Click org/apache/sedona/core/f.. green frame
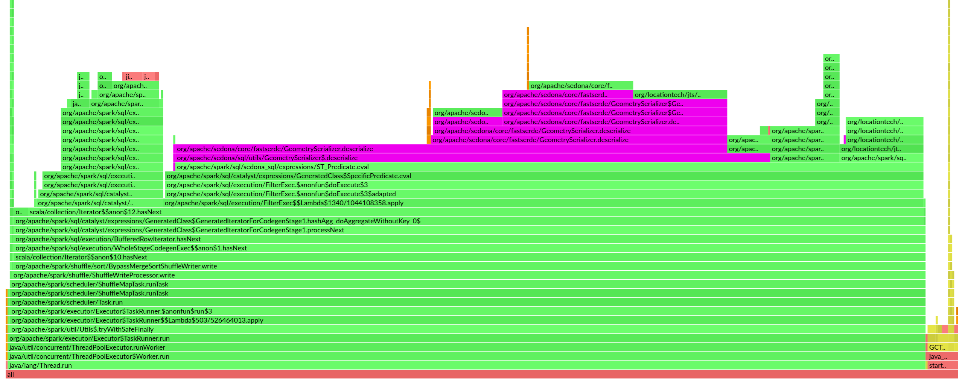 coord(581,85)
